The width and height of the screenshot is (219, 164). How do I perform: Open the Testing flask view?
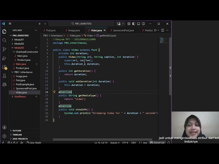pyautogui.click(x=4, y=76)
